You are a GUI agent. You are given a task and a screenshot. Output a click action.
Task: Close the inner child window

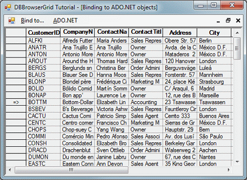238,20
